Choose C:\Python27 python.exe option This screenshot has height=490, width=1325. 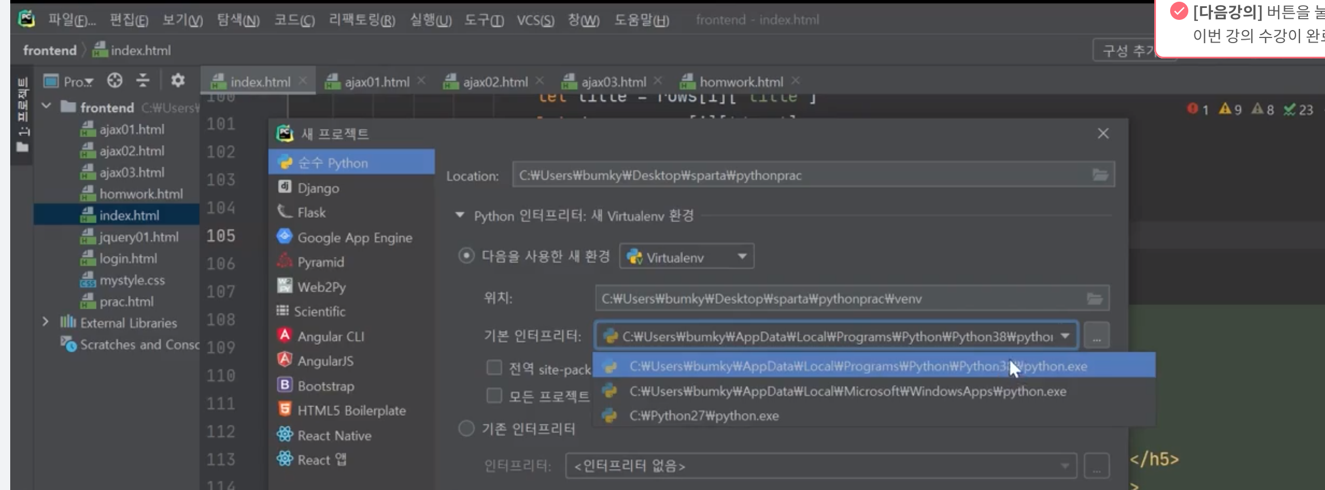tap(874, 416)
